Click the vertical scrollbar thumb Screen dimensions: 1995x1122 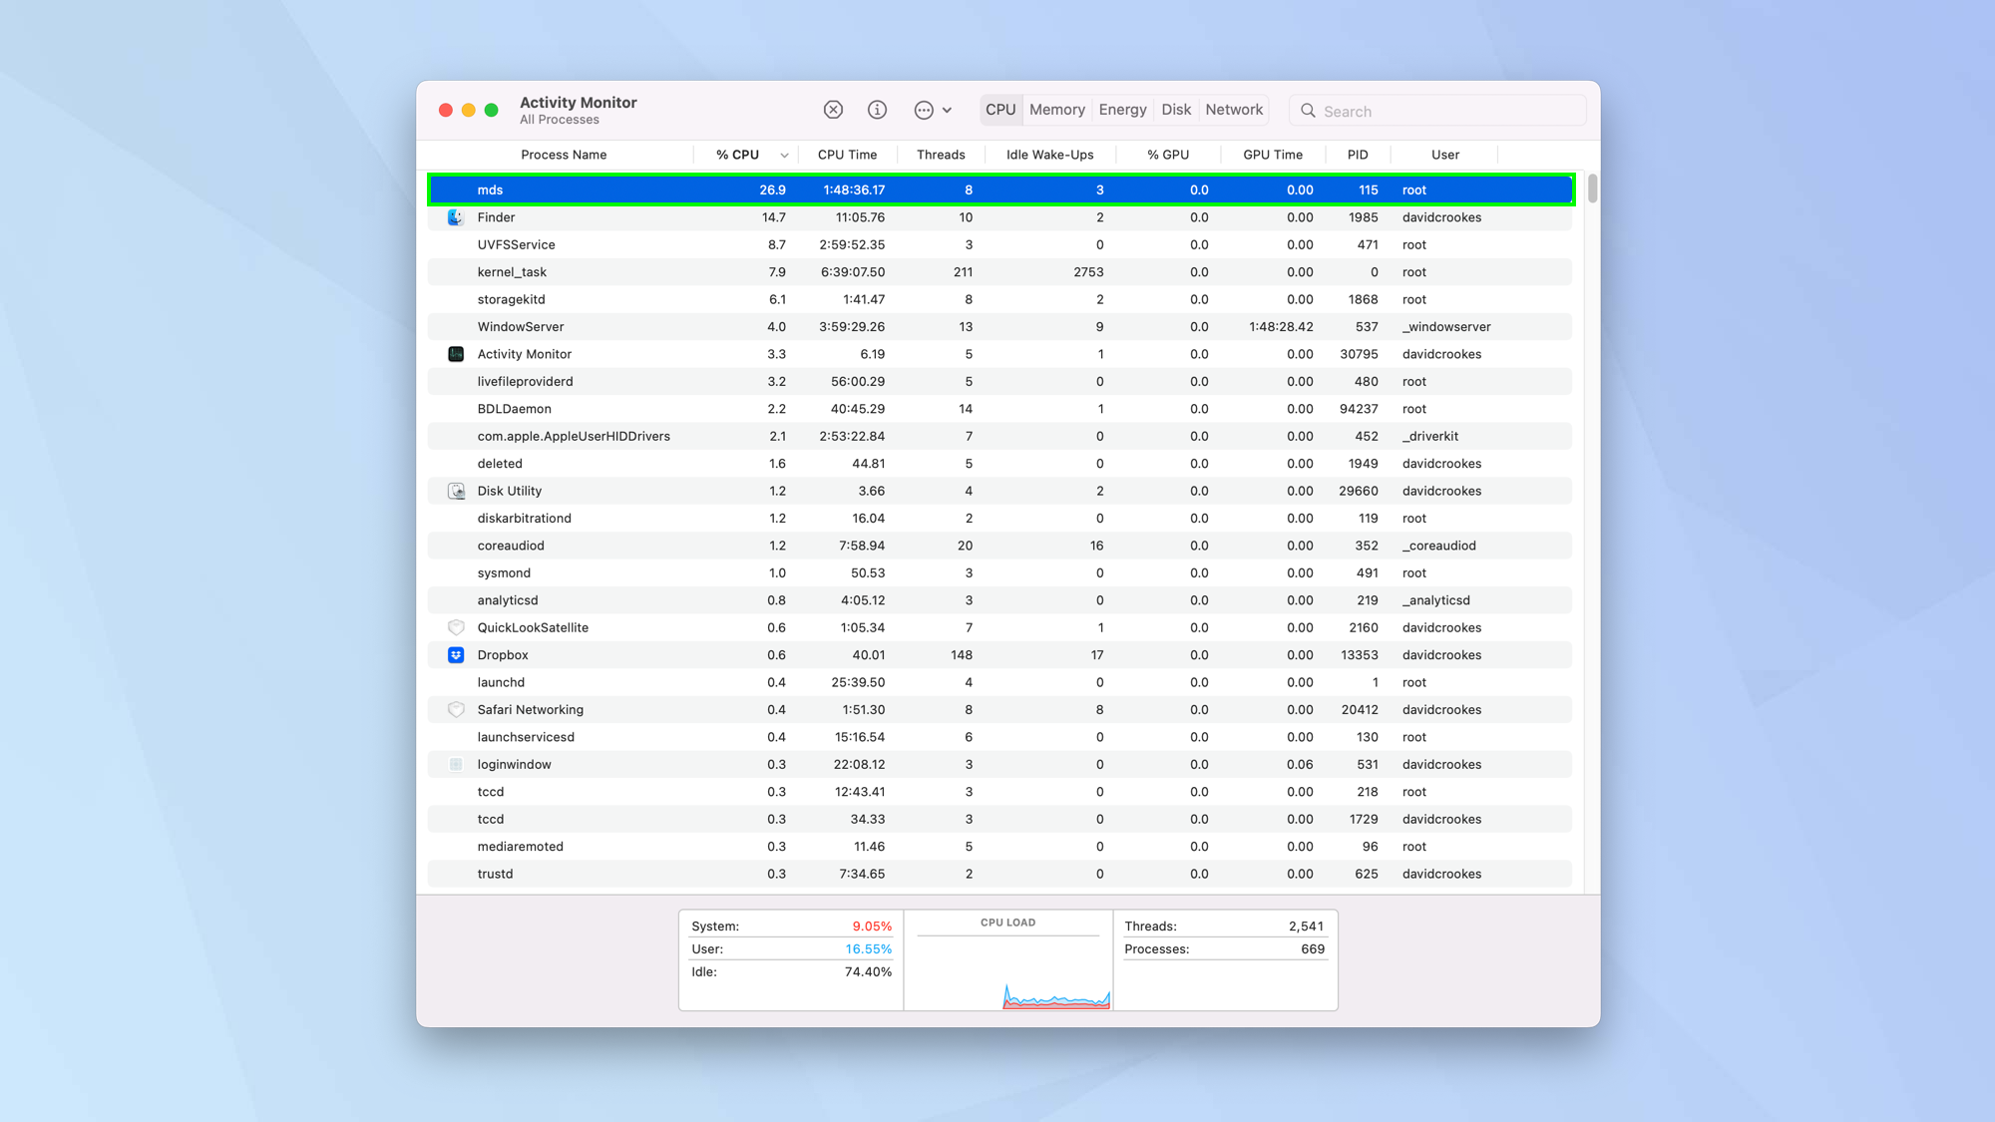click(1592, 188)
